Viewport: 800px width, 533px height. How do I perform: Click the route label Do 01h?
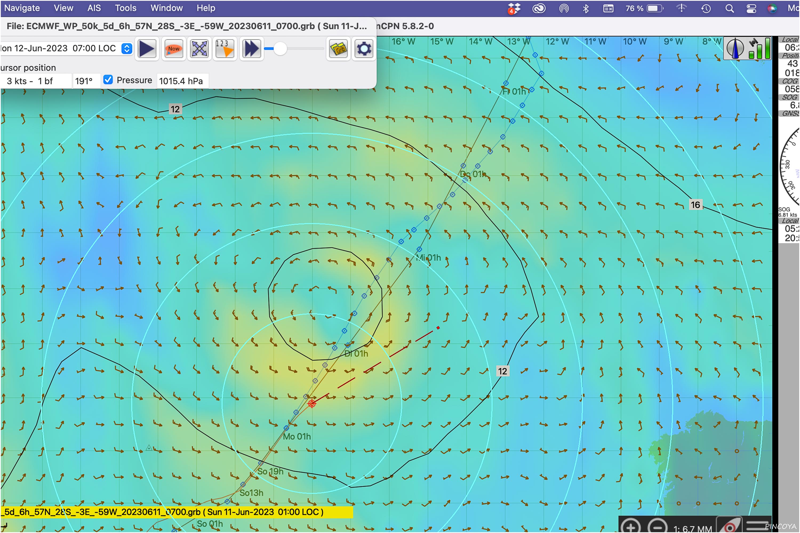coord(473,174)
